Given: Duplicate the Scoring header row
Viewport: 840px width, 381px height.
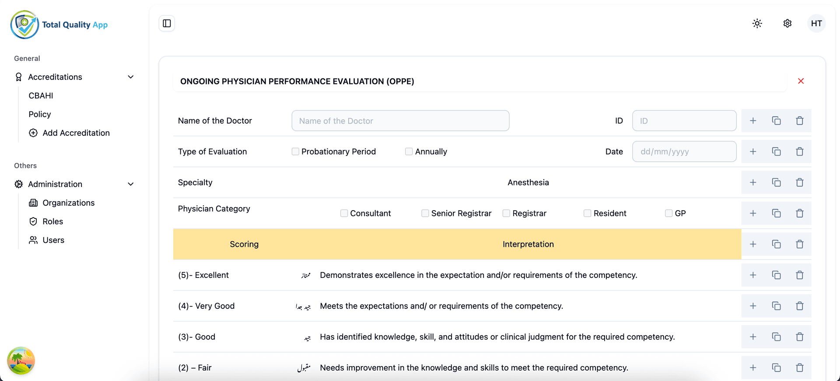Looking at the screenshot, I should pyautogui.click(x=777, y=244).
